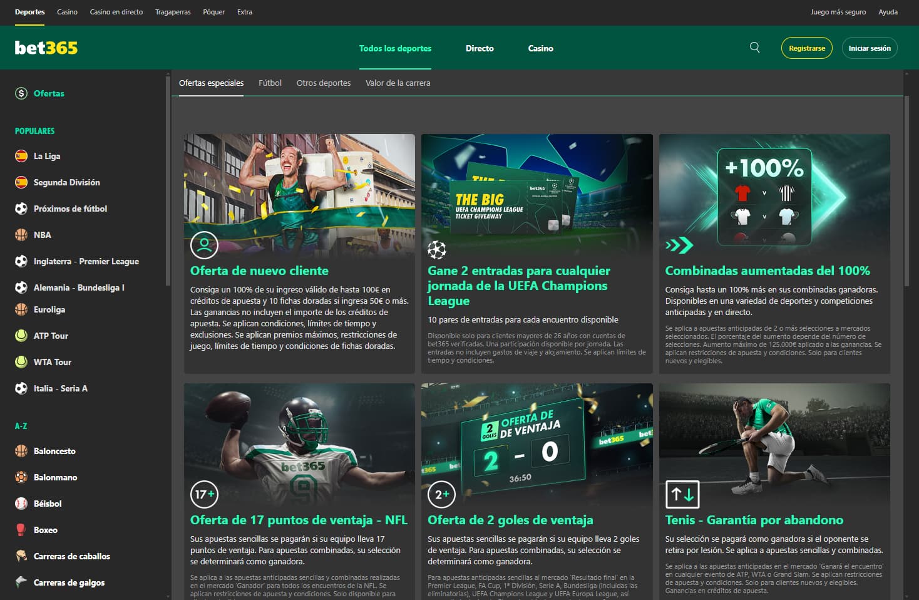Select NBA using the basketball icon

tap(21, 235)
